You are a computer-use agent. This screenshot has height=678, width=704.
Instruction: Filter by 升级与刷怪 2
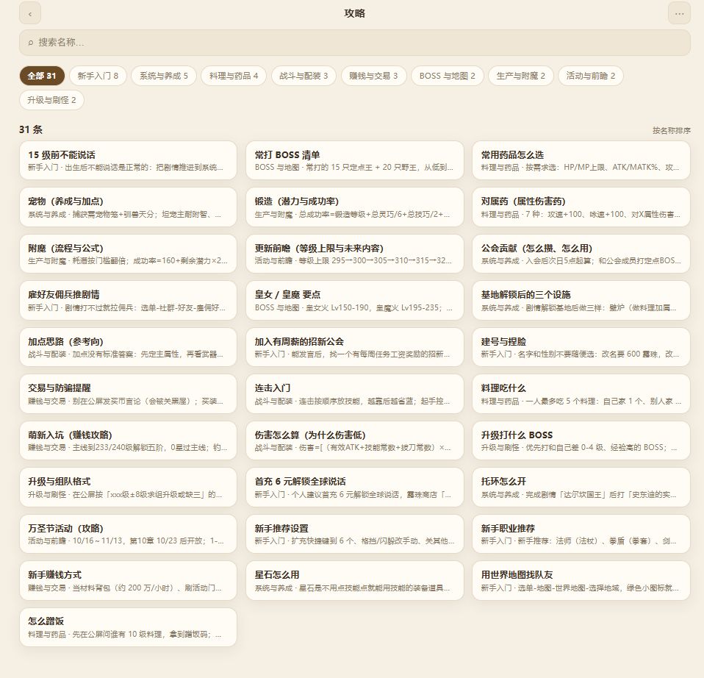(51, 100)
